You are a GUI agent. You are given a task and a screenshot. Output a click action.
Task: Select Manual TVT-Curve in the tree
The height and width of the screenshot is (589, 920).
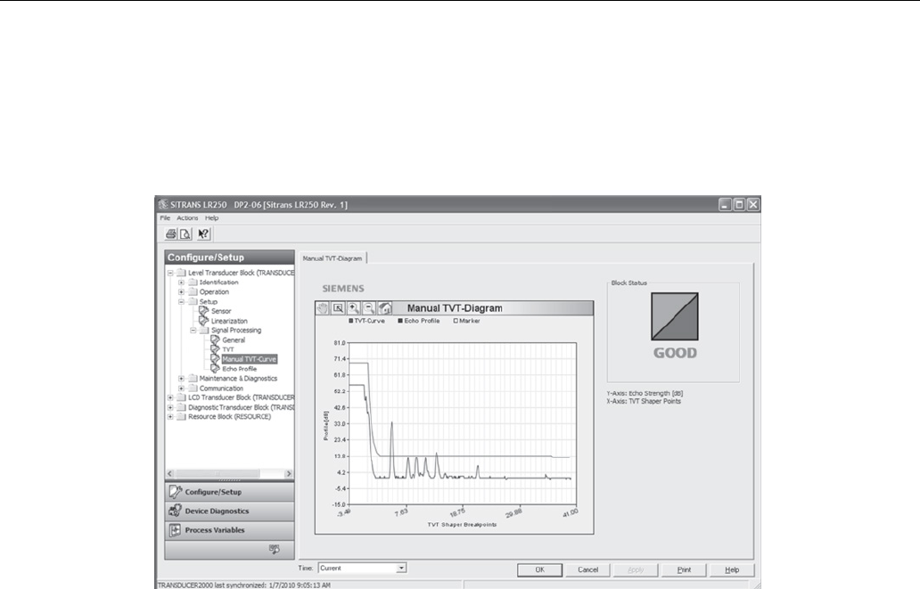tap(250, 359)
